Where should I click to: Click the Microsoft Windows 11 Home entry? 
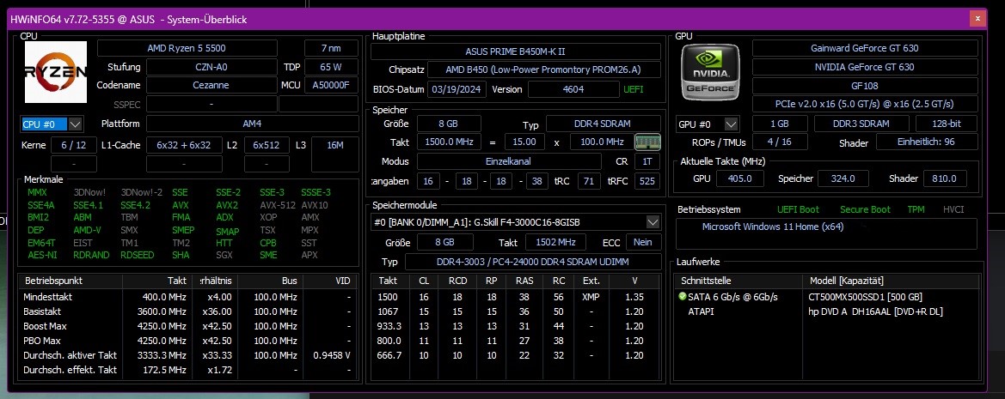click(772, 227)
